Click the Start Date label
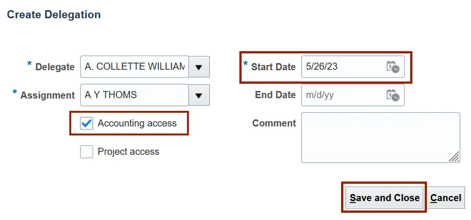 [x=273, y=67]
